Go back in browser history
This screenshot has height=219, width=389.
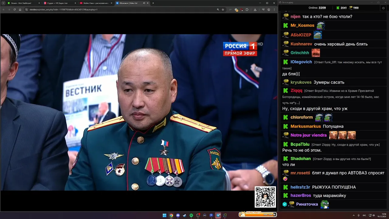[4, 9]
